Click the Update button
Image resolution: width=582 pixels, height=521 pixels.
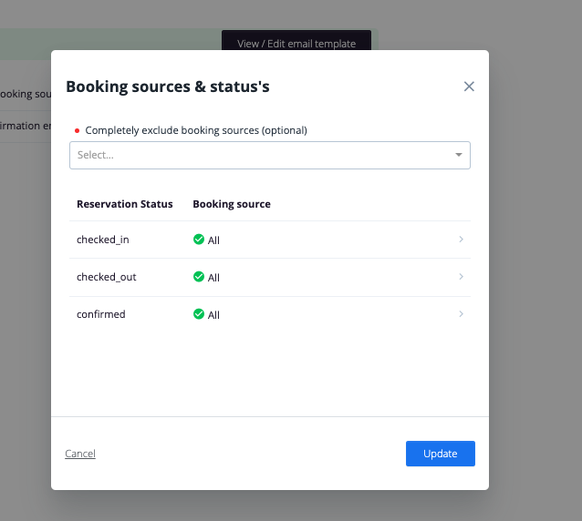(x=441, y=454)
